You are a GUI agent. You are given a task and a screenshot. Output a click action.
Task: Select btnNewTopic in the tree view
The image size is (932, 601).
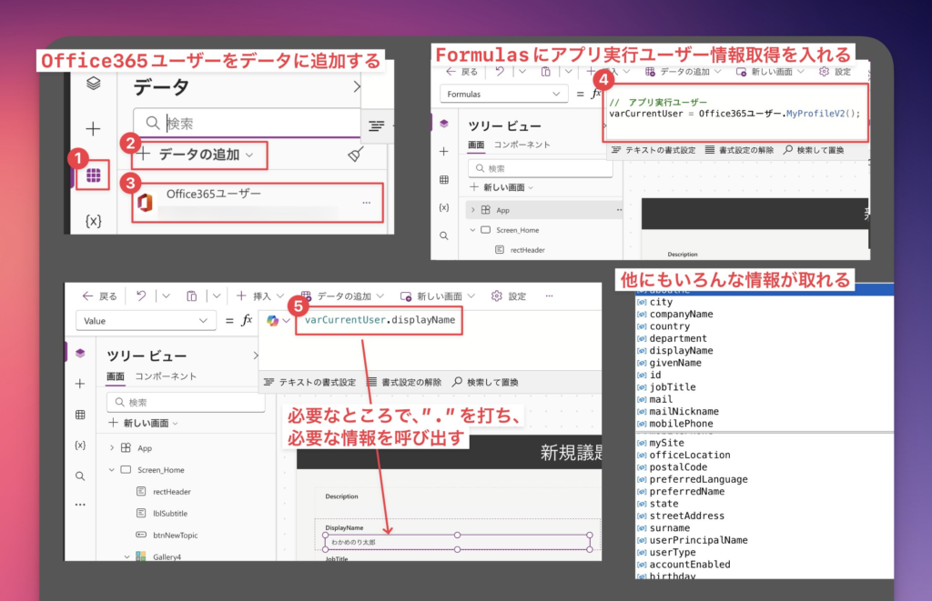(164, 535)
